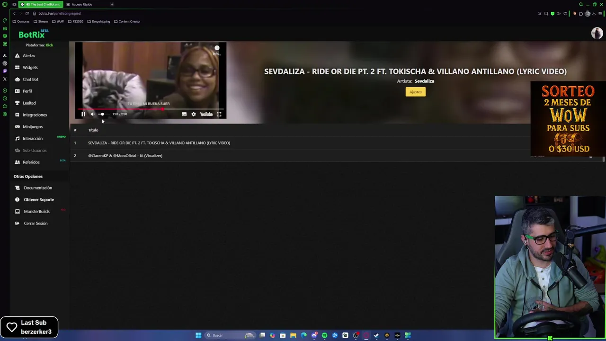Switch to The best ChatBot tab

pos(41,4)
